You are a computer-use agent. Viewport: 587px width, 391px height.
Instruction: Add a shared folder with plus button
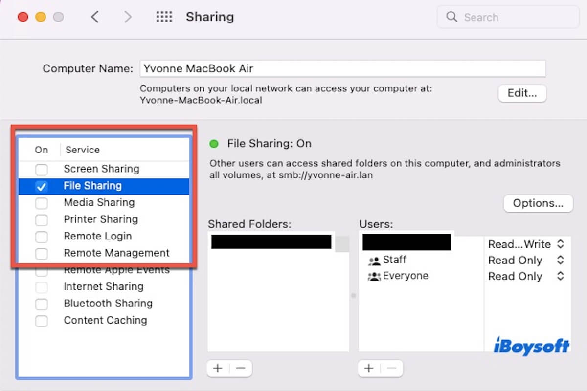[x=218, y=368]
